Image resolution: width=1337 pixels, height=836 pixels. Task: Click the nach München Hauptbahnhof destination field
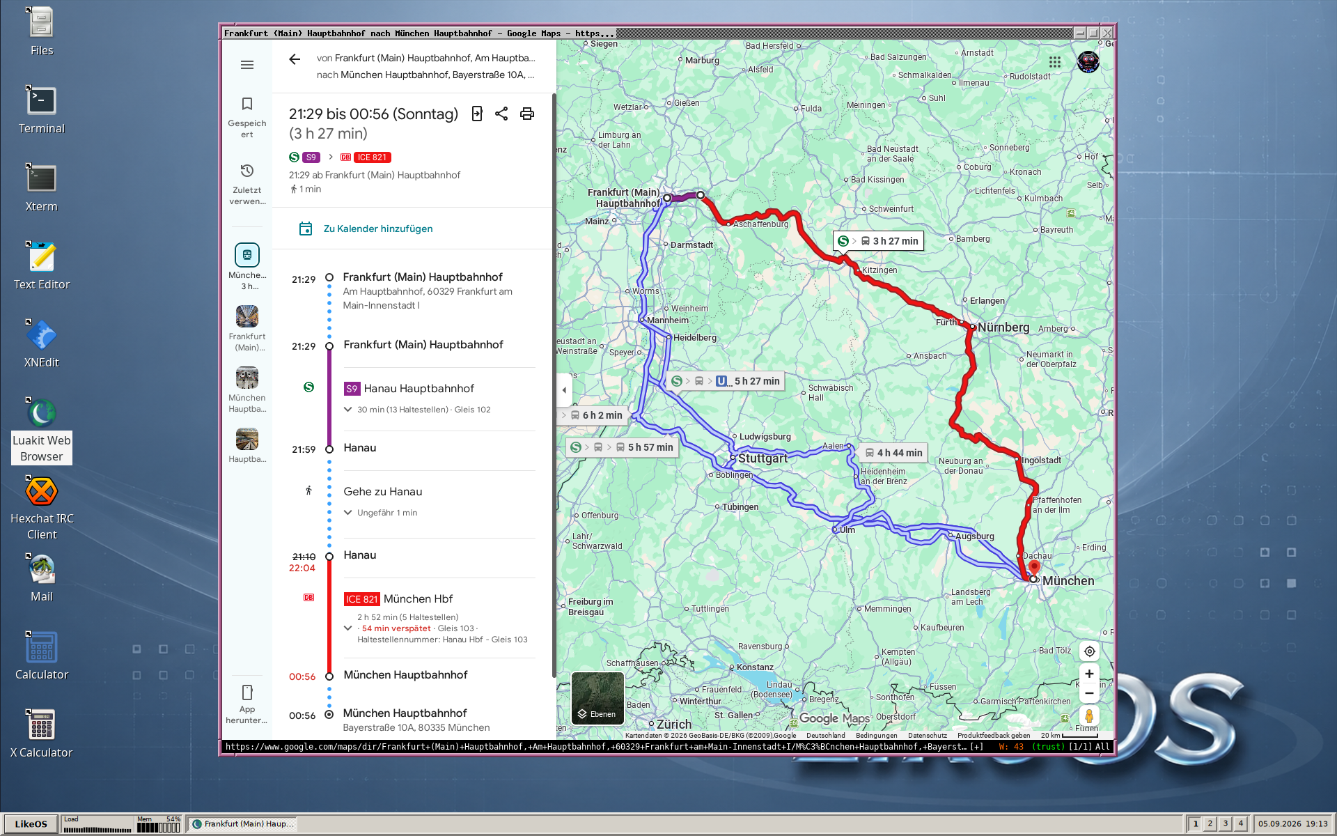point(425,75)
